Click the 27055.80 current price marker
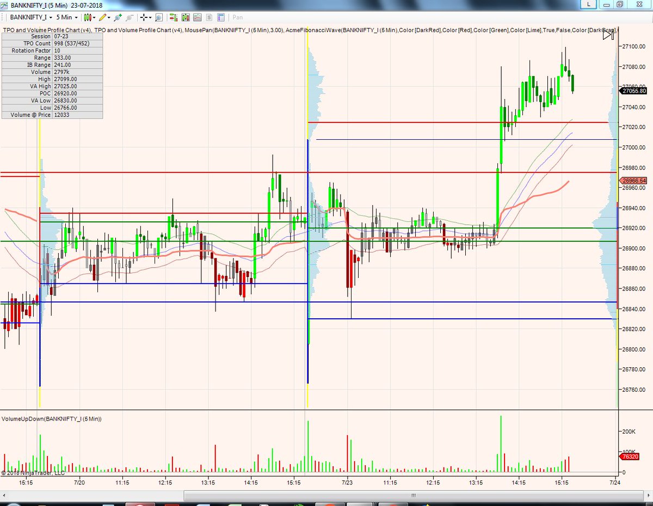Image resolution: width=653 pixels, height=506 pixels. [x=633, y=92]
